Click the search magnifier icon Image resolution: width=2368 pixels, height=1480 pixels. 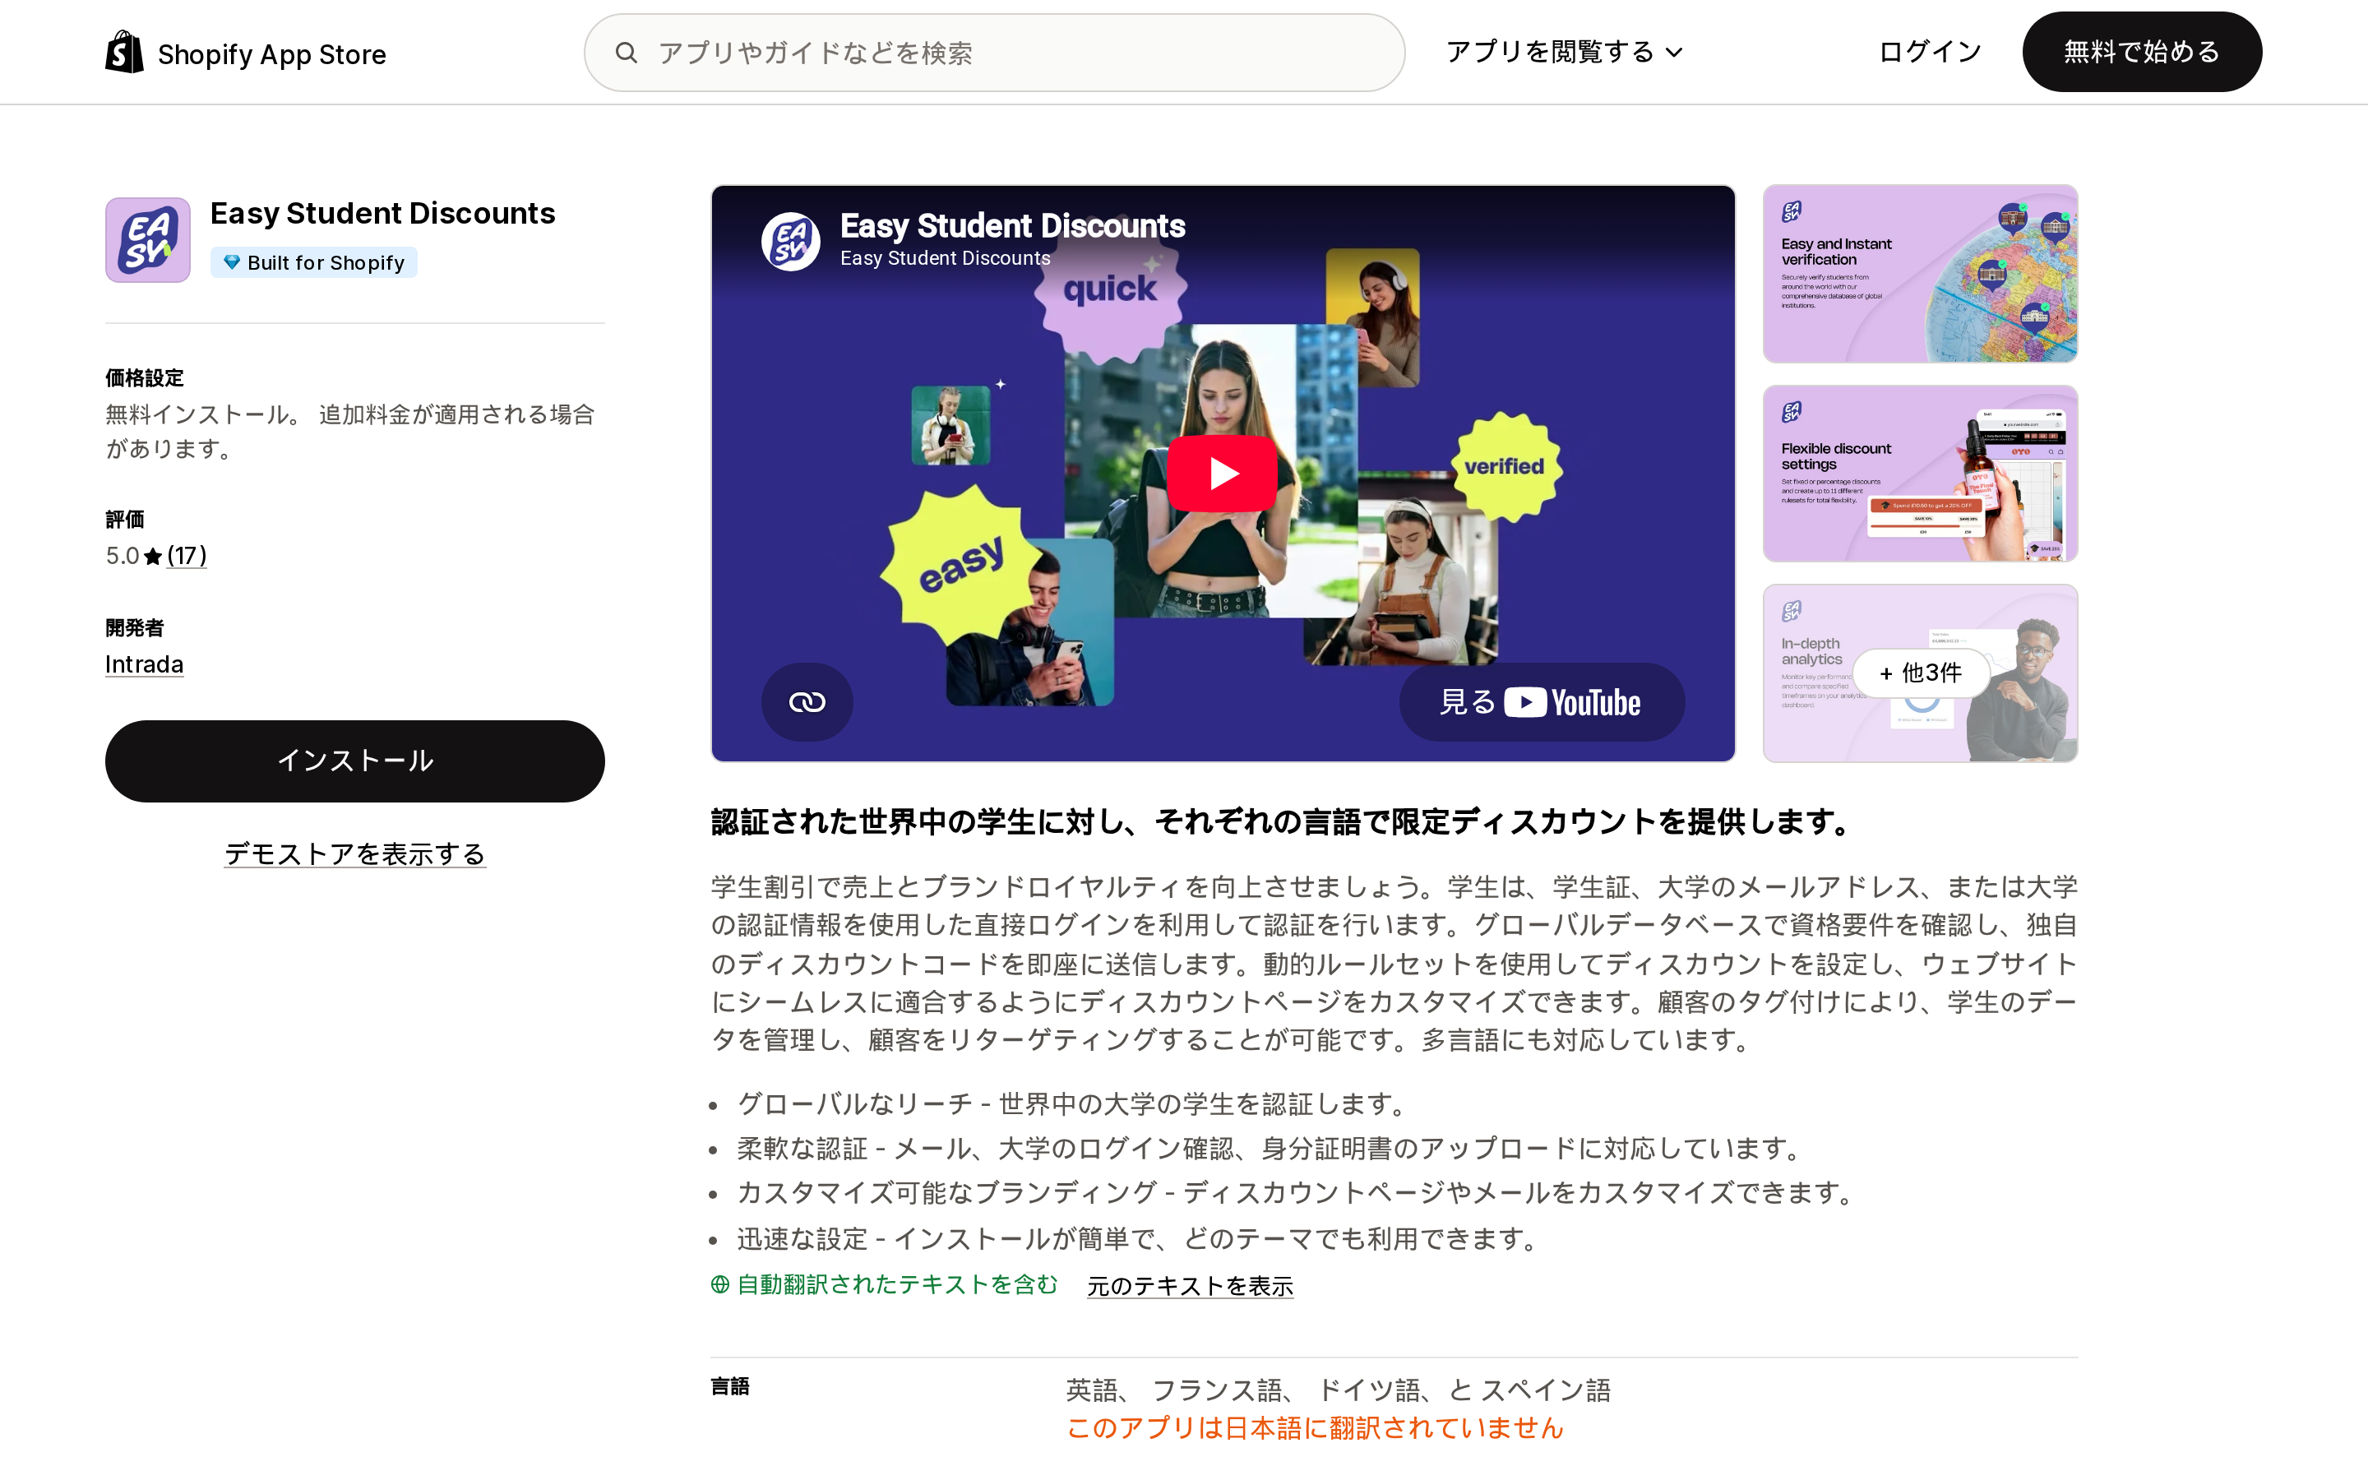(627, 53)
